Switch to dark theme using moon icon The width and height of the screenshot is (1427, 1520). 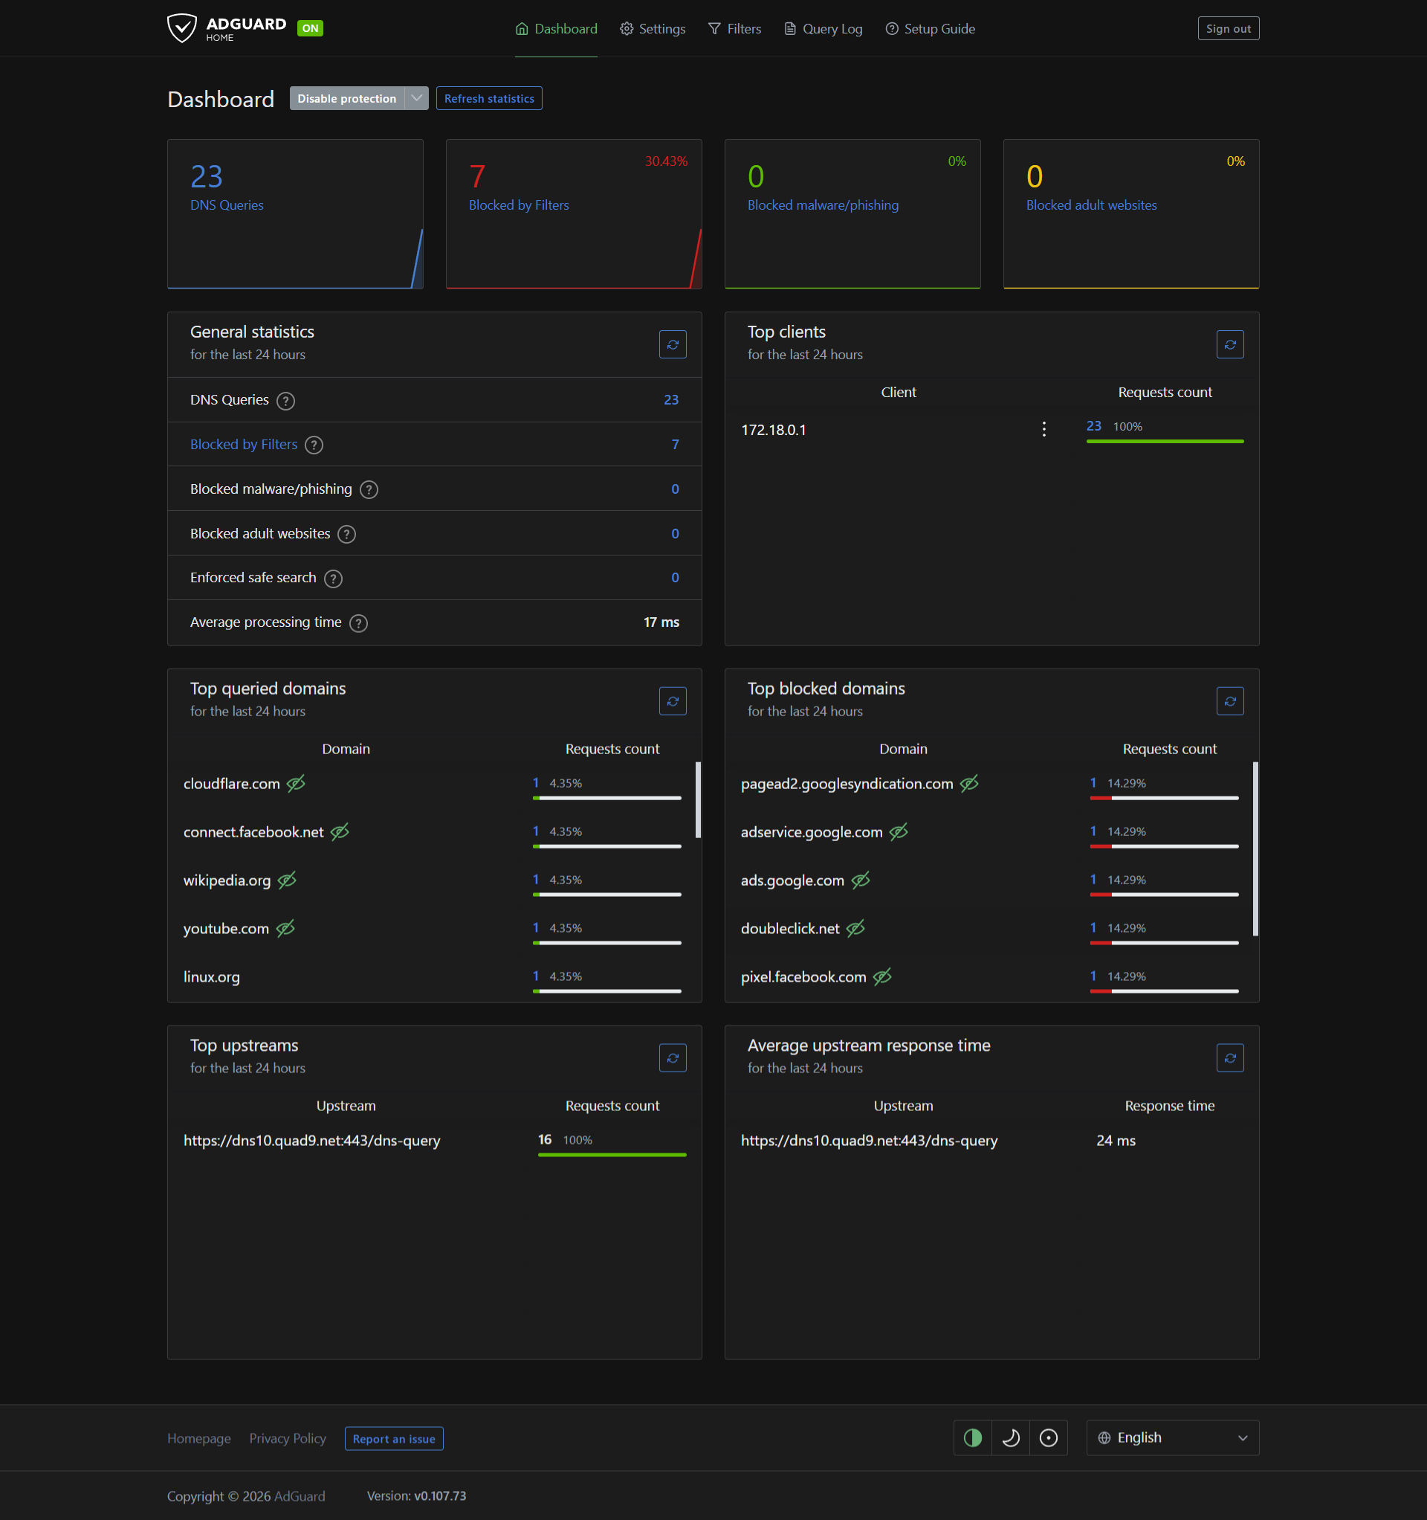point(1010,1437)
